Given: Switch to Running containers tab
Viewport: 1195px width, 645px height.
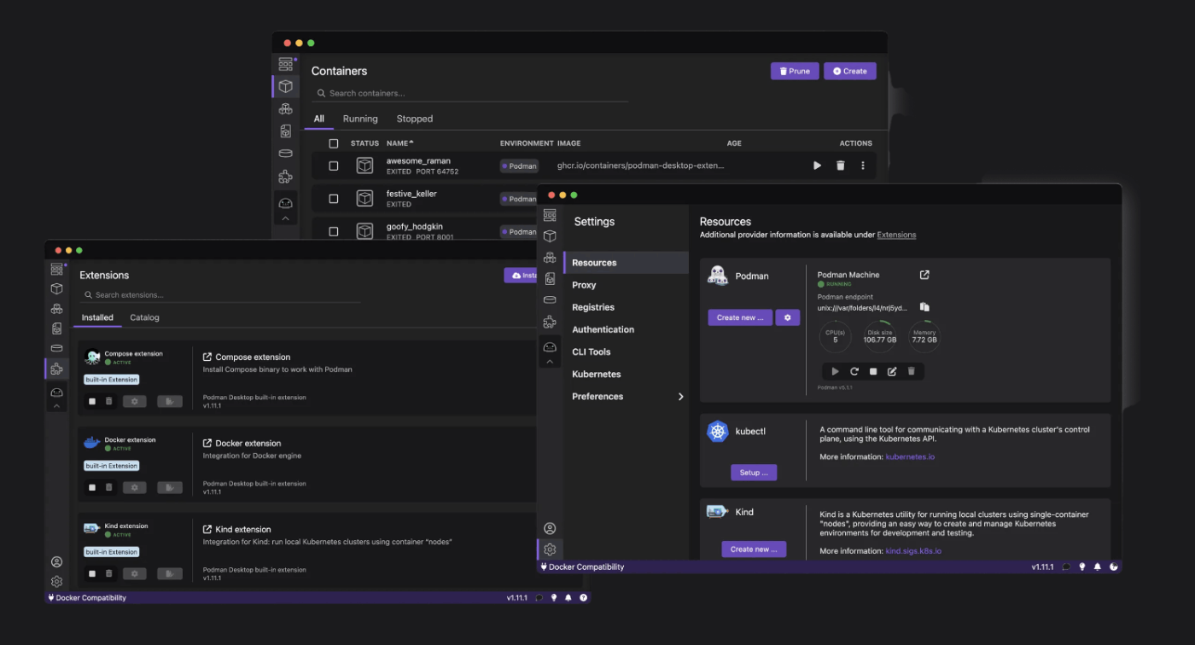Looking at the screenshot, I should [x=360, y=119].
